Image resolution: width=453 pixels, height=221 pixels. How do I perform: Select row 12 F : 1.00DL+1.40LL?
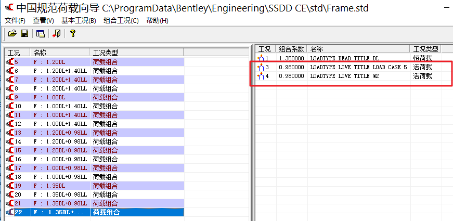(60, 124)
